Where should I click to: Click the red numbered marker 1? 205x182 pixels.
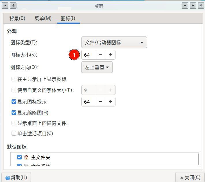[x=74, y=55]
